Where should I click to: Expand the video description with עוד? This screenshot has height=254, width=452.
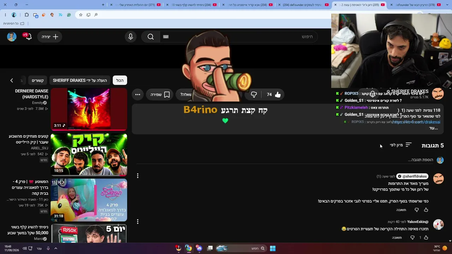tap(434, 128)
